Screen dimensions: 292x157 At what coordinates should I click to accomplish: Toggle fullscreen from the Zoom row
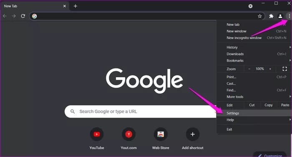284,69
